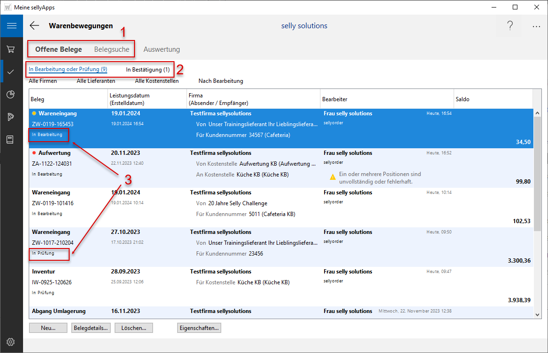Click the Neu... button
Screen dimensions: 548x353
(x=48, y=328)
